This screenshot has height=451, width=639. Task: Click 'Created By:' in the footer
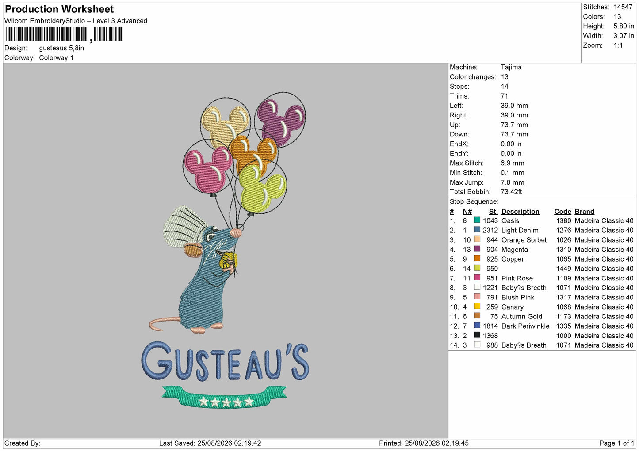tap(22, 443)
